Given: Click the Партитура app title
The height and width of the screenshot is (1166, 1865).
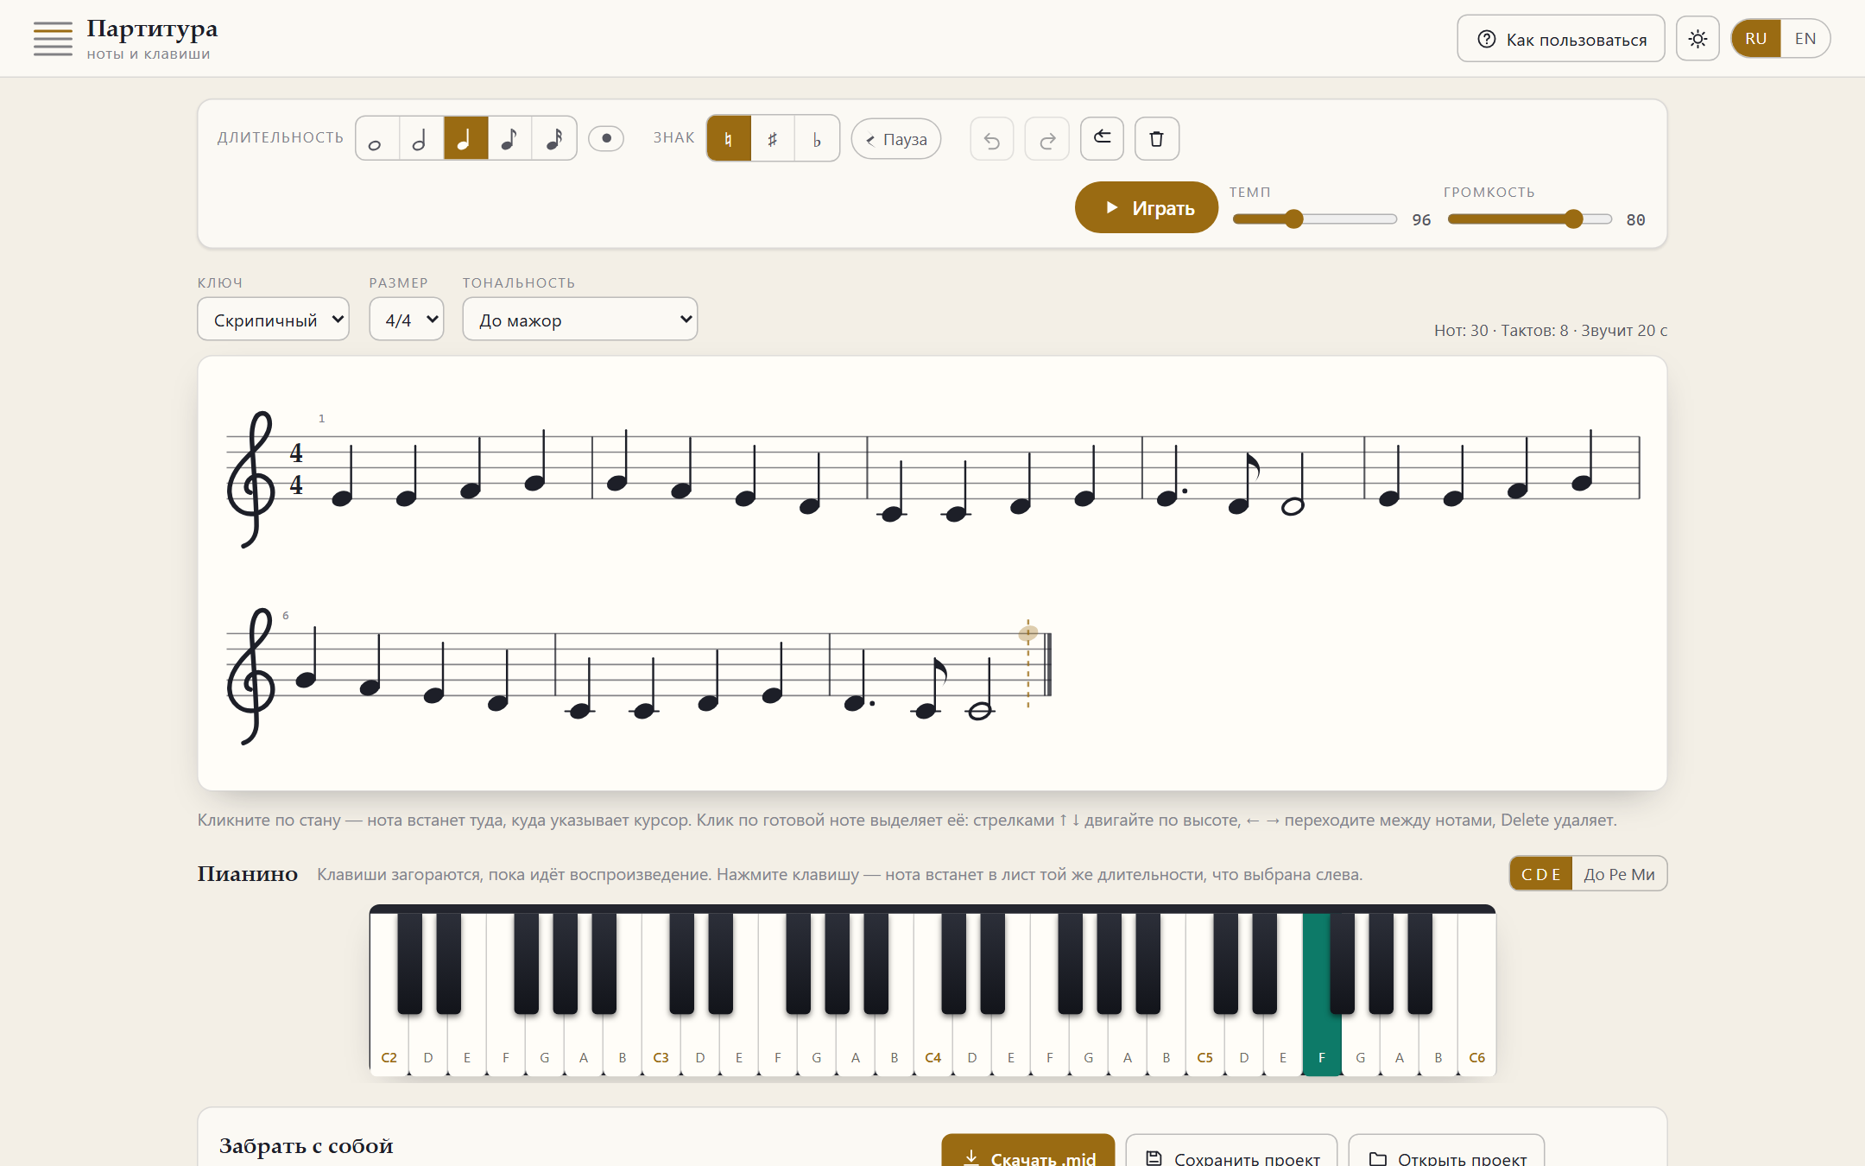Looking at the screenshot, I should pos(152,29).
